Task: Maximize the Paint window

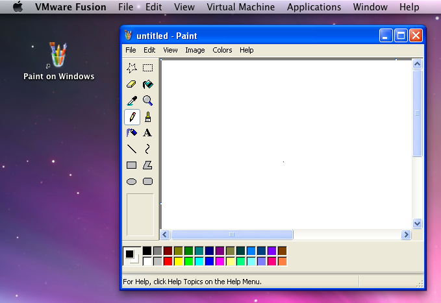Action: (401, 36)
